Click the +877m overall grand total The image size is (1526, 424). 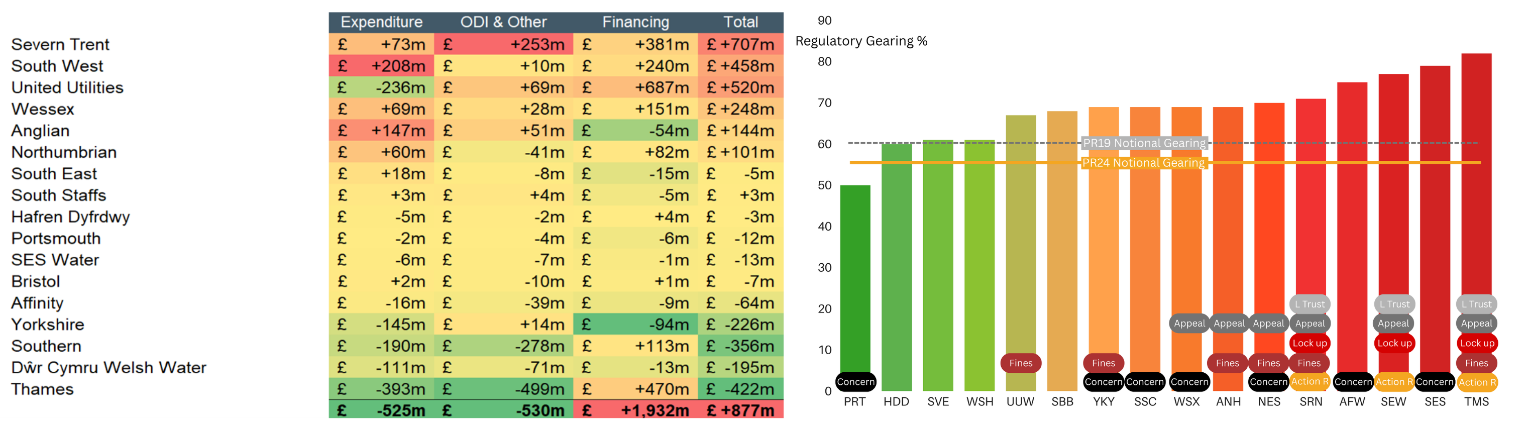[x=740, y=410]
